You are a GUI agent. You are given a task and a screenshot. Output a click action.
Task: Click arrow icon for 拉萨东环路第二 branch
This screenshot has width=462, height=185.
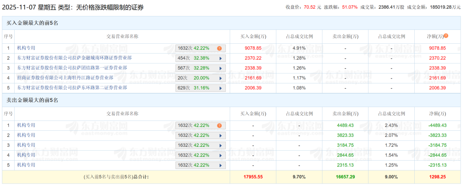click(x=220, y=88)
